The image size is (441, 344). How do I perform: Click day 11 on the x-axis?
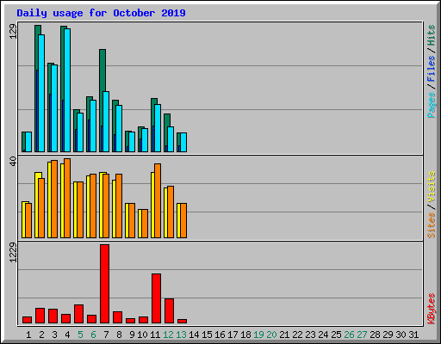click(155, 335)
